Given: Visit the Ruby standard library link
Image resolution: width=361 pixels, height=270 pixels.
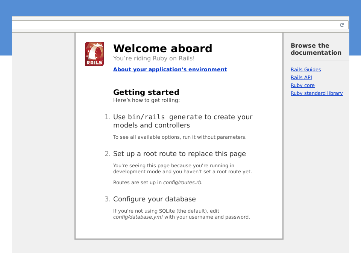Looking at the screenshot, I should (x=317, y=93).
